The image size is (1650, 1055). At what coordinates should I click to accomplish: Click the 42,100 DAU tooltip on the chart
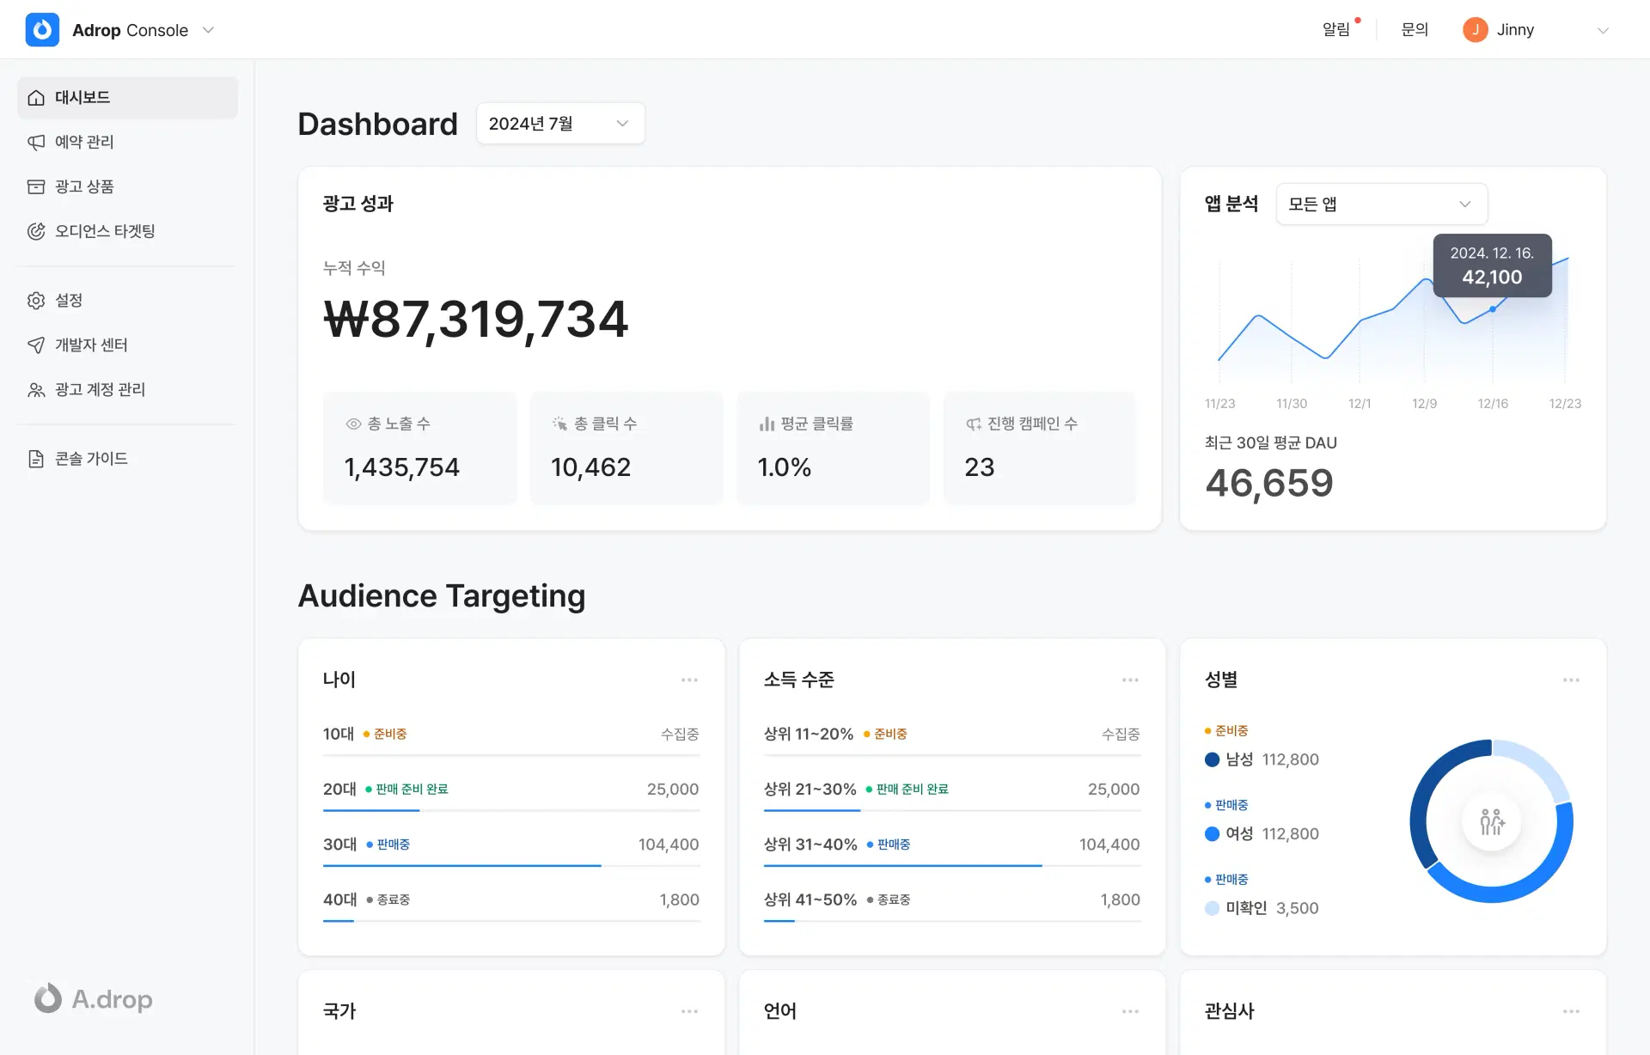[x=1492, y=265]
